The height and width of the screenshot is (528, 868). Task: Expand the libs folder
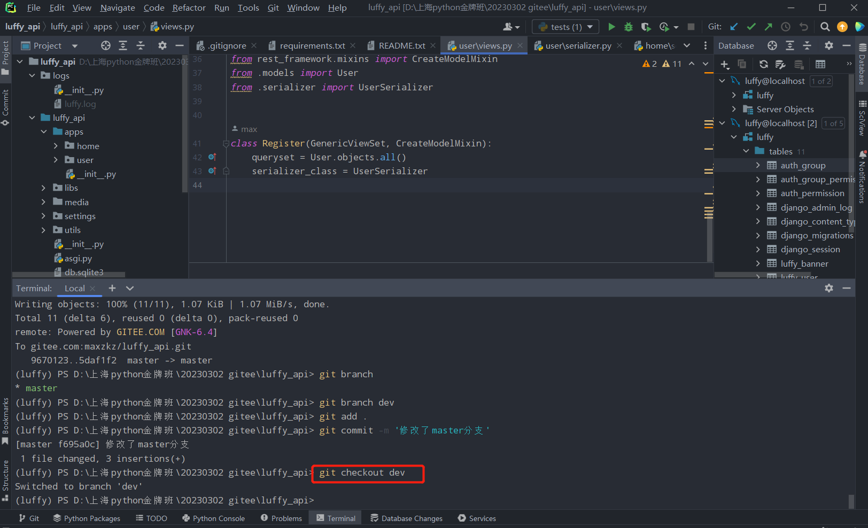pos(44,188)
